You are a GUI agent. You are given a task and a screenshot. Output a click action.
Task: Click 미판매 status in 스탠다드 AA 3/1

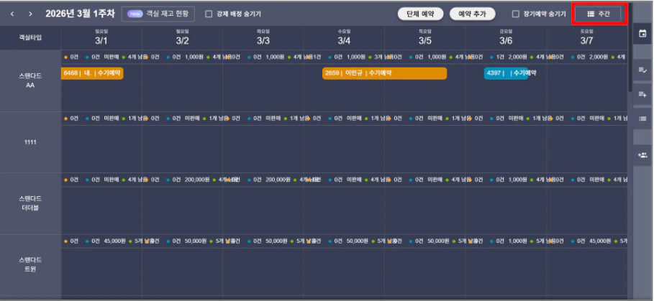[112, 57]
